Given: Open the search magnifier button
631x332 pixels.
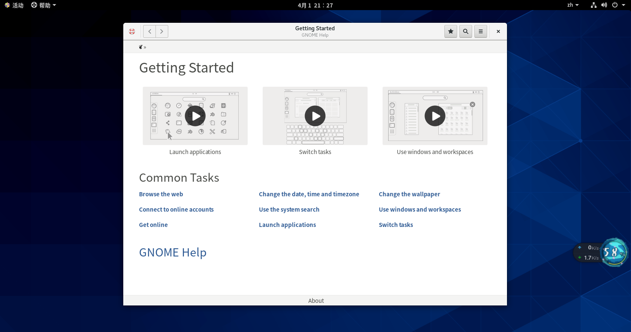Looking at the screenshot, I should point(466,31).
